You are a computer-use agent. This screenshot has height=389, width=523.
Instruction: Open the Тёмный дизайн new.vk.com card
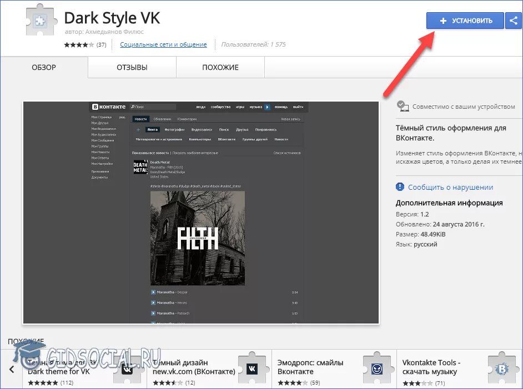(209, 369)
